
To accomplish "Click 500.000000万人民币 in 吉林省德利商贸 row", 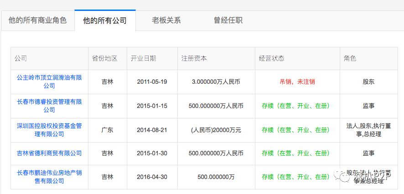I will tap(216, 153).
